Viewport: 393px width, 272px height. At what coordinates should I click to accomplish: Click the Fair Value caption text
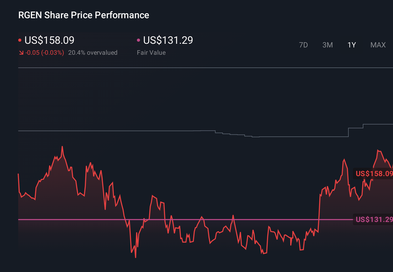click(x=151, y=52)
